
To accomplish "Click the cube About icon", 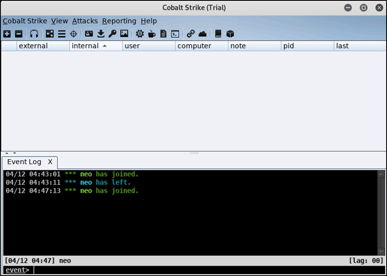I will pyautogui.click(x=230, y=34).
